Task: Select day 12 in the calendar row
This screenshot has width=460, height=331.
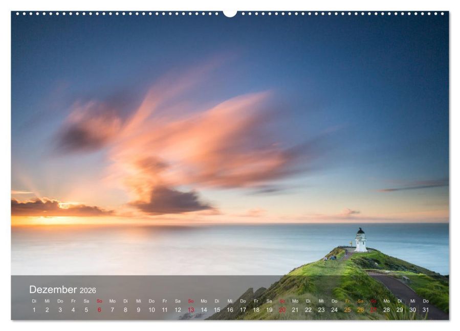Action: [178, 310]
